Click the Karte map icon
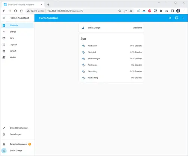Viewport: 188px width, 156px height. coord(4,38)
